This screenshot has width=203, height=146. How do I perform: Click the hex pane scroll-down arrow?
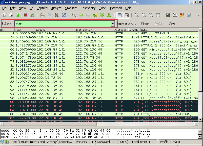[200, 137]
